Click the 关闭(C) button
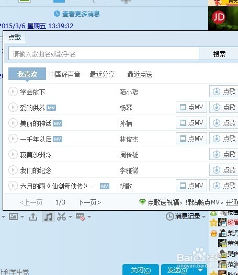This screenshot has height=275, width=238. pos(141,270)
